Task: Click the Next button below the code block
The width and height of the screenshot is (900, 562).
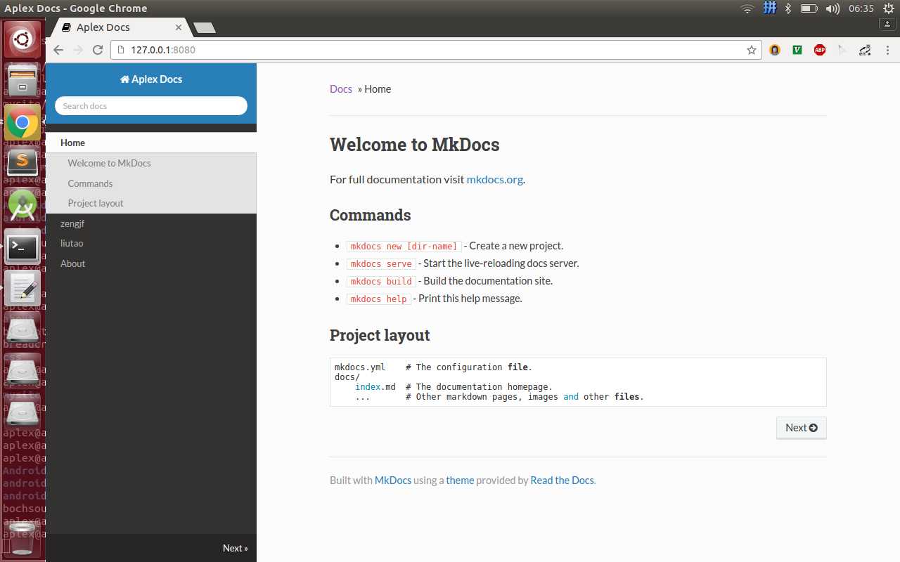Action: pyautogui.click(x=802, y=428)
